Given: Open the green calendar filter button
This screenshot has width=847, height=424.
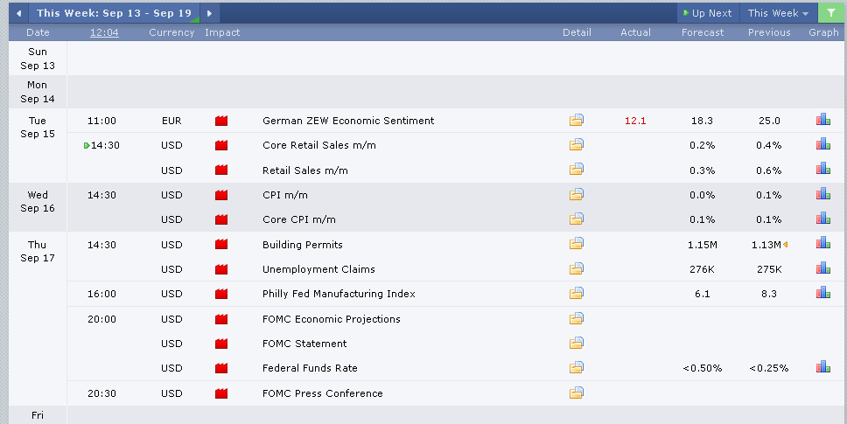Looking at the screenshot, I should point(830,13).
